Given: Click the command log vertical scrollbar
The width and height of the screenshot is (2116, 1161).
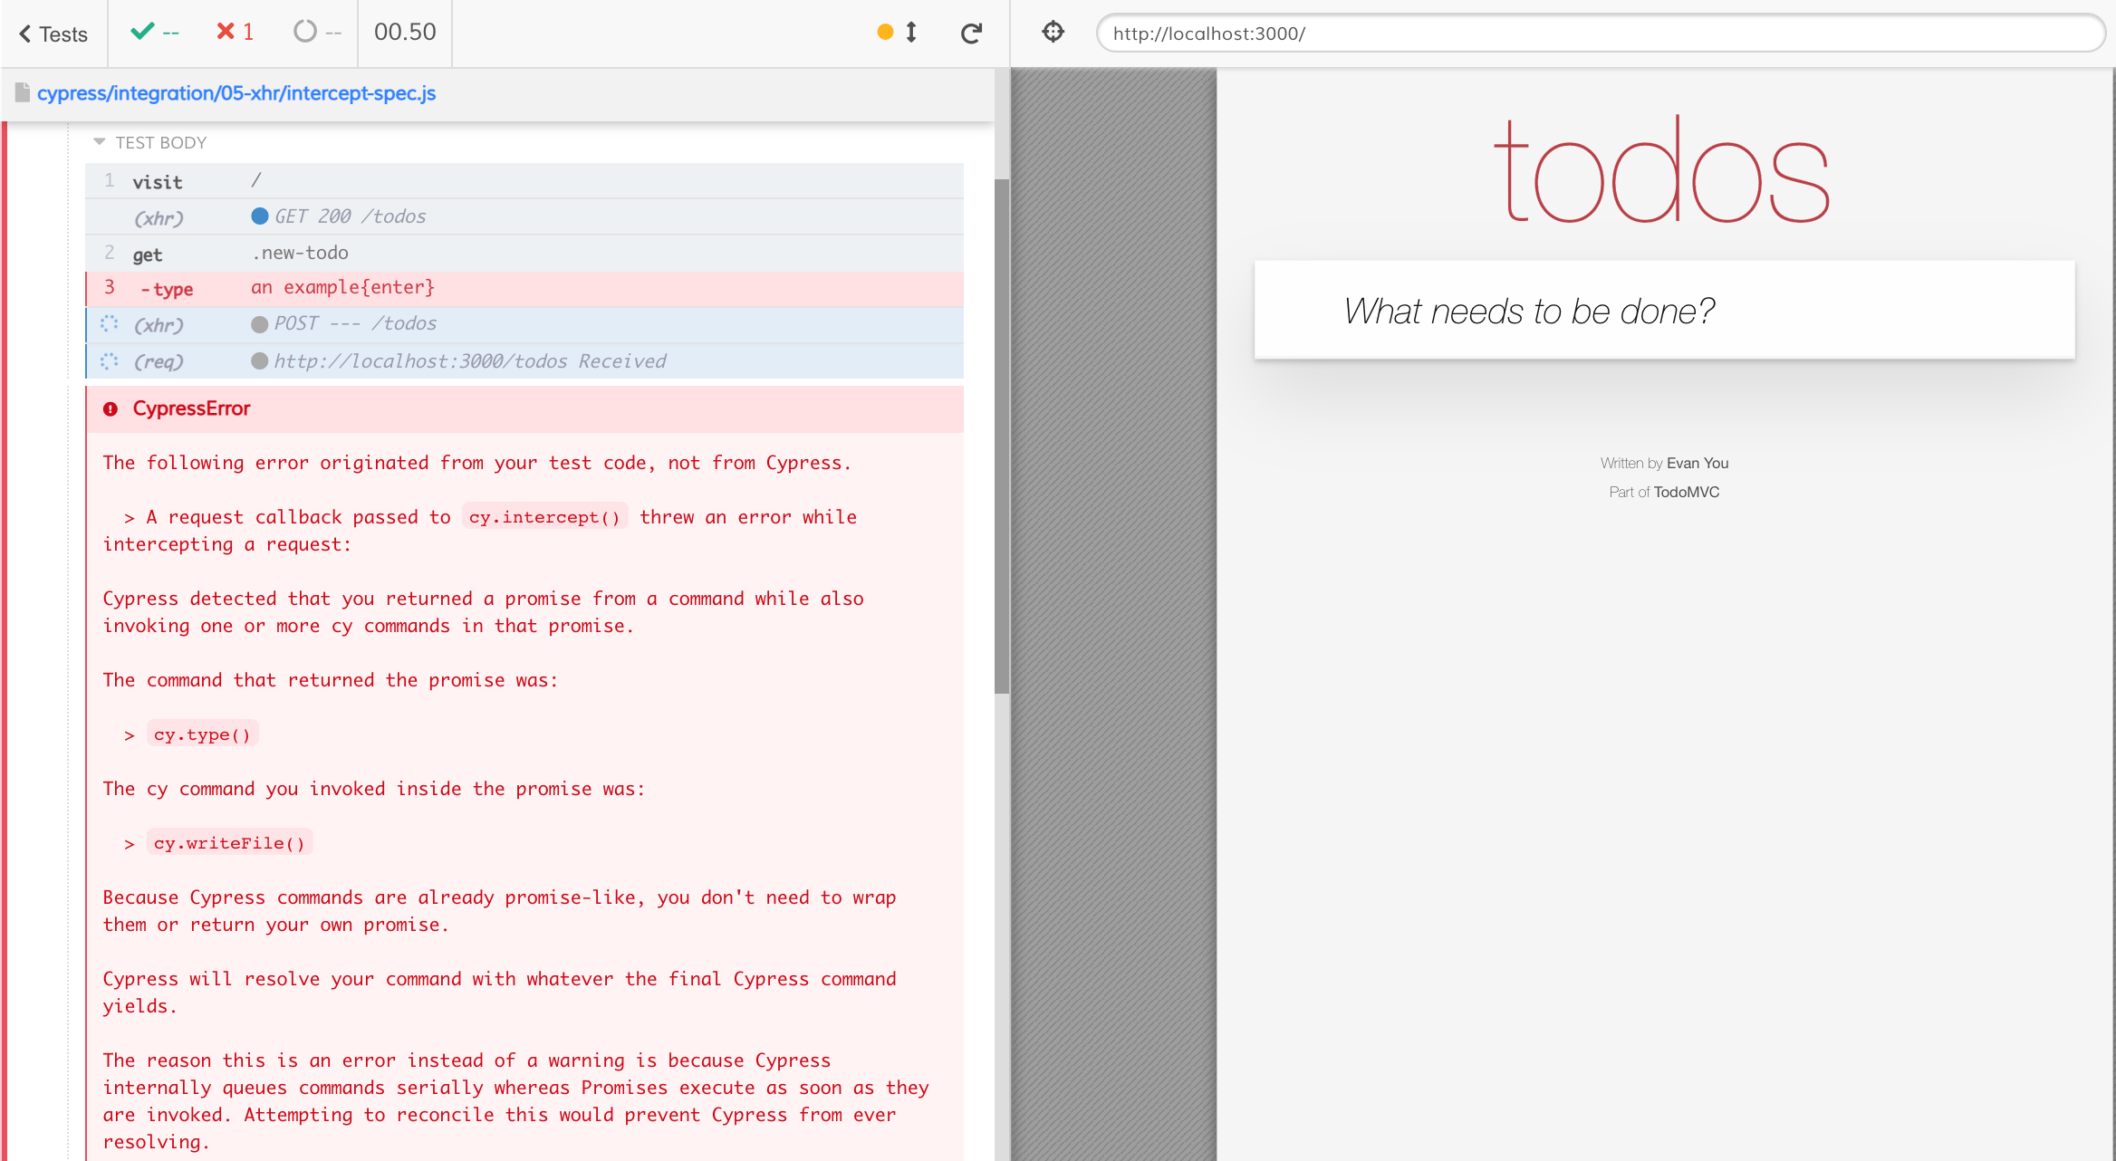Looking at the screenshot, I should (1001, 435).
